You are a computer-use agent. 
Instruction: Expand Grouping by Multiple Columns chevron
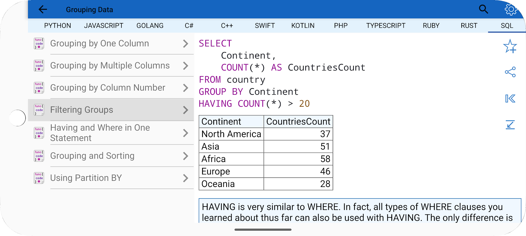pyautogui.click(x=185, y=65)
